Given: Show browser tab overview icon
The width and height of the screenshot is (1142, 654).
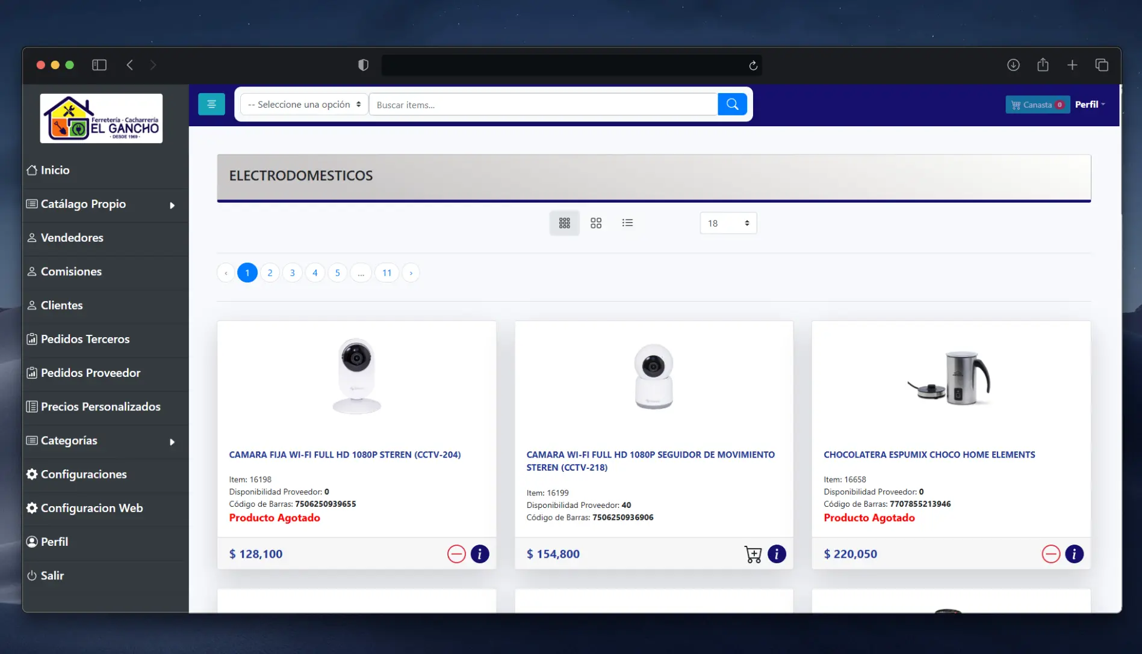Looking at the screenshot, I should point(1102,65).
